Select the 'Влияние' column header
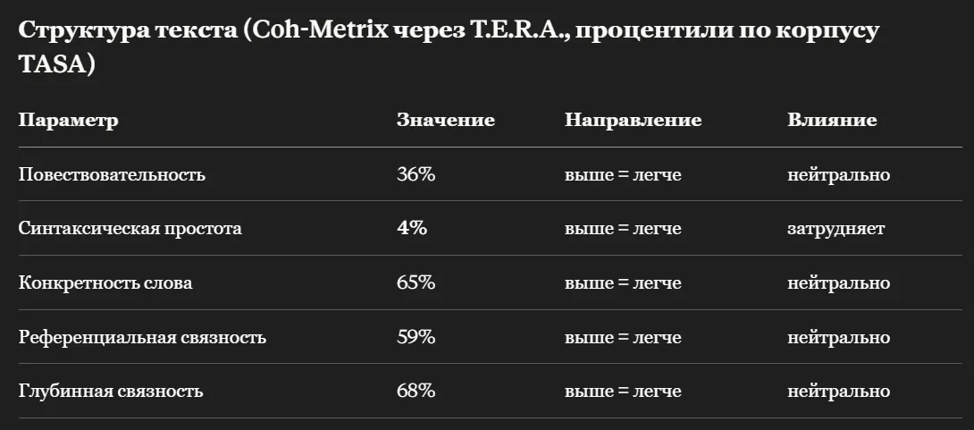The image size is (974, 430). [x=833, y=120]
